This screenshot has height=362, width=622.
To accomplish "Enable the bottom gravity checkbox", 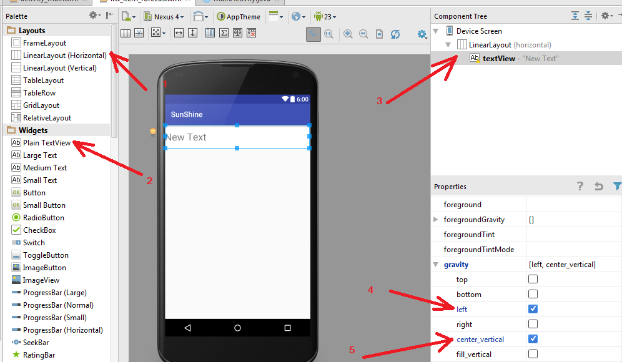I will coord(533,294).
